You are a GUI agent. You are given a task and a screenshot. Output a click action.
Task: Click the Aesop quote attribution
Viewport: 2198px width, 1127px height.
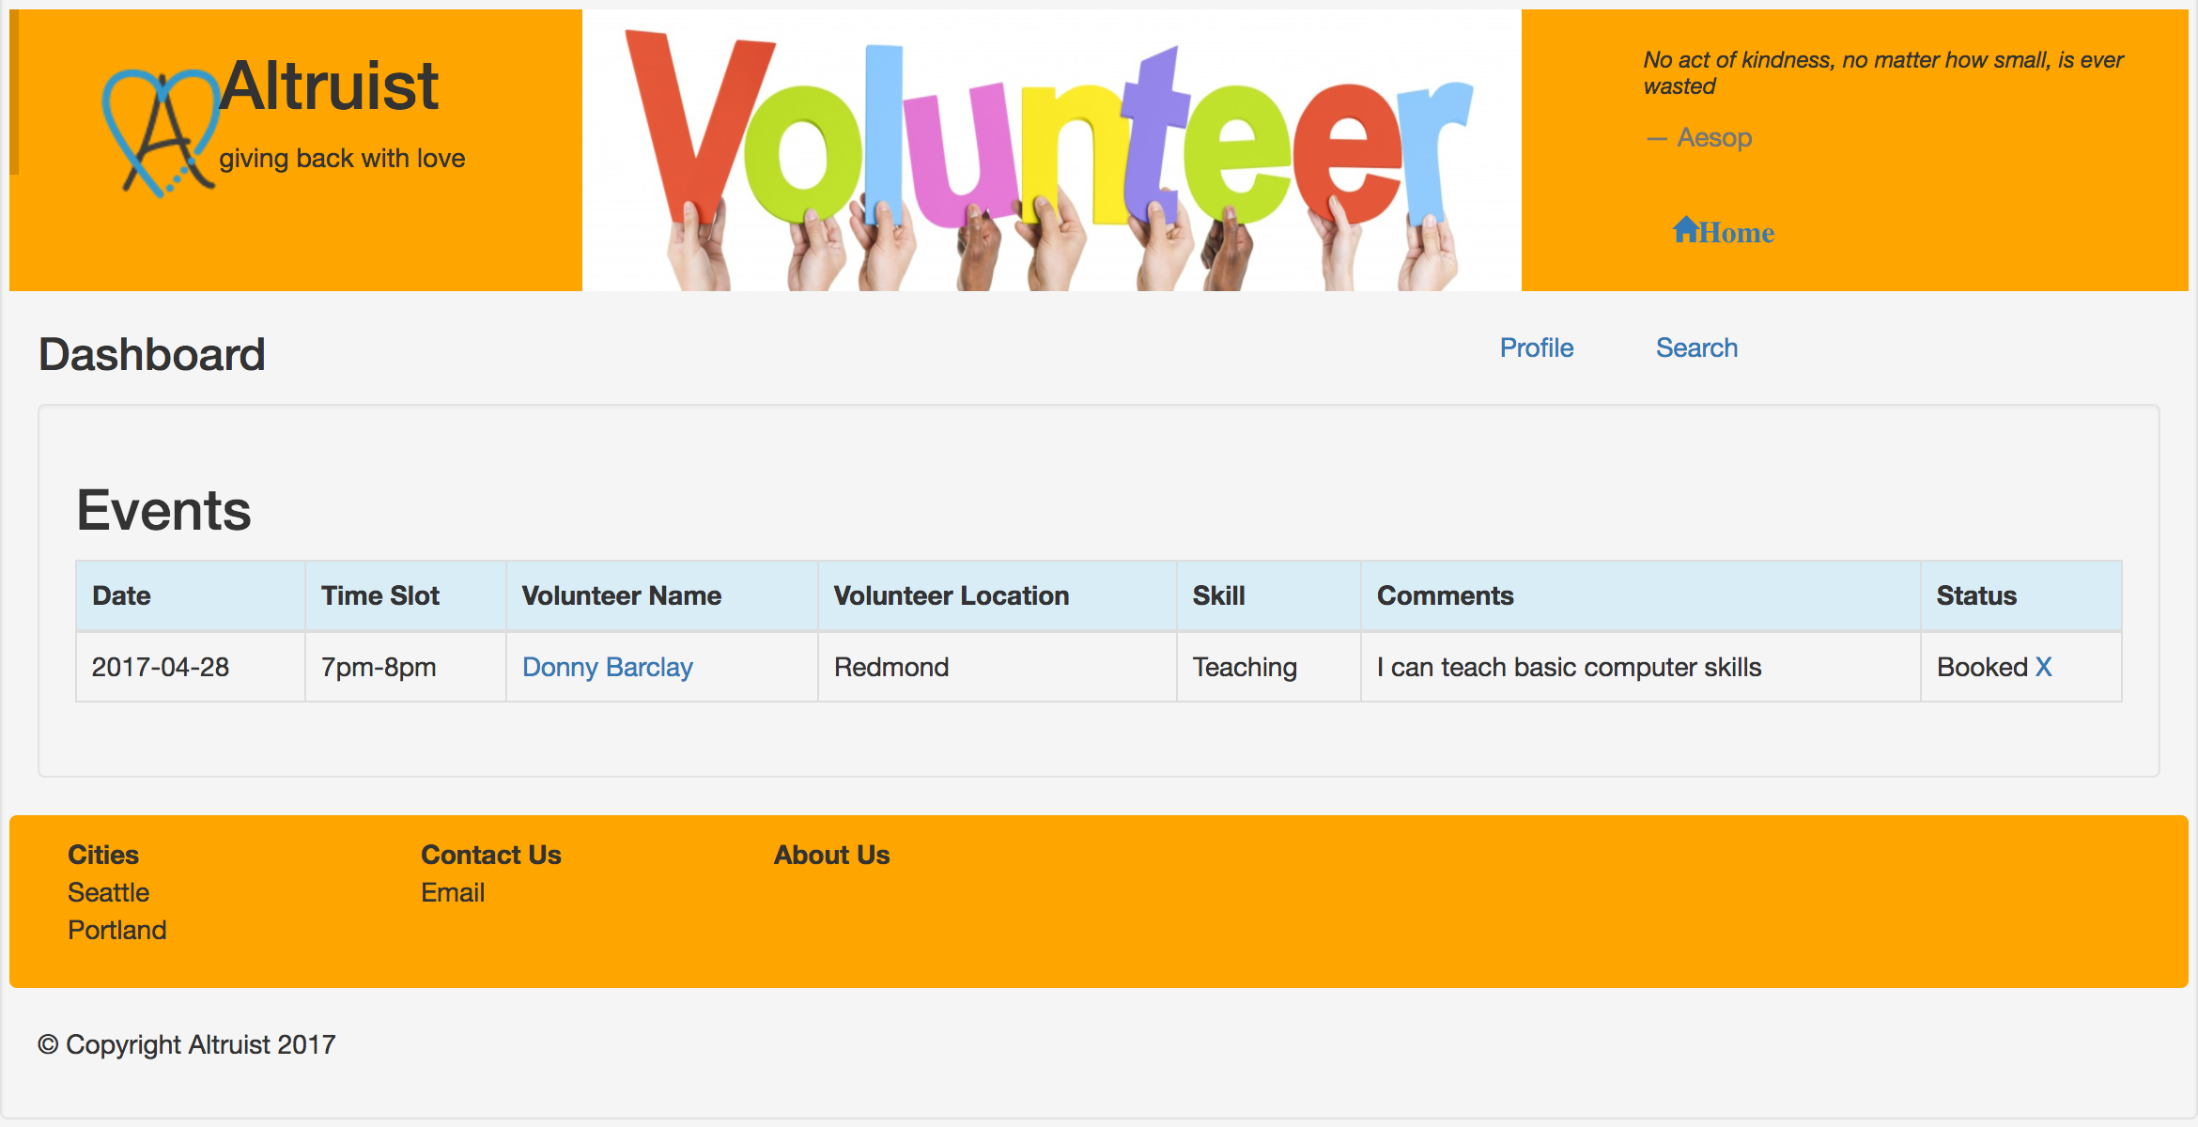click(x=1713, y=137)
